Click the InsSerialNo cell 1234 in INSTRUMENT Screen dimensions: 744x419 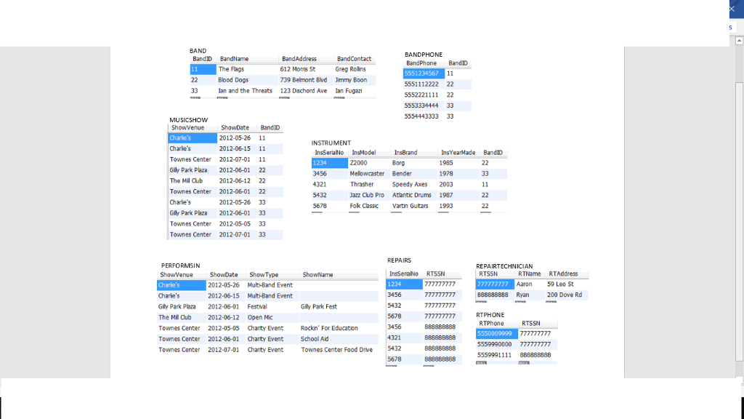pos(325,162)
